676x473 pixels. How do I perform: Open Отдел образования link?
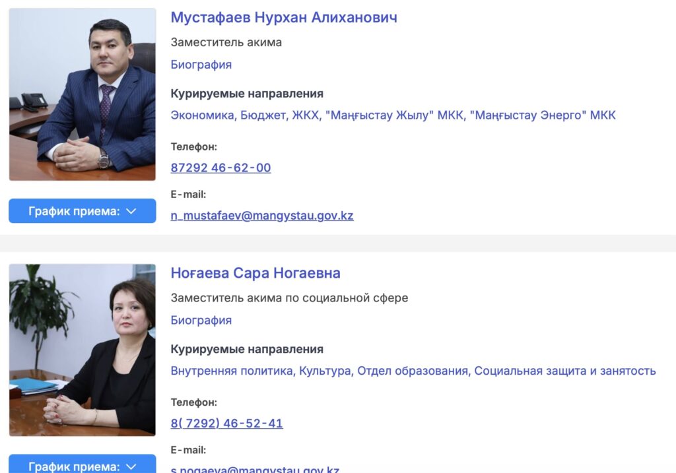pos(413,371)
